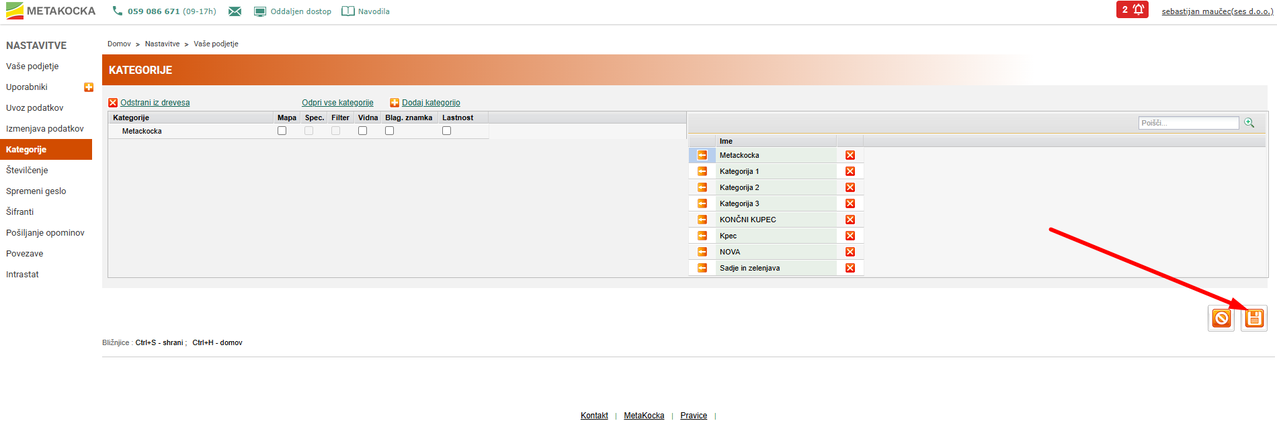Click Nastavitve in breadcrumb
This screenshot has width=1277, height=421.
[x=162, y=44]
